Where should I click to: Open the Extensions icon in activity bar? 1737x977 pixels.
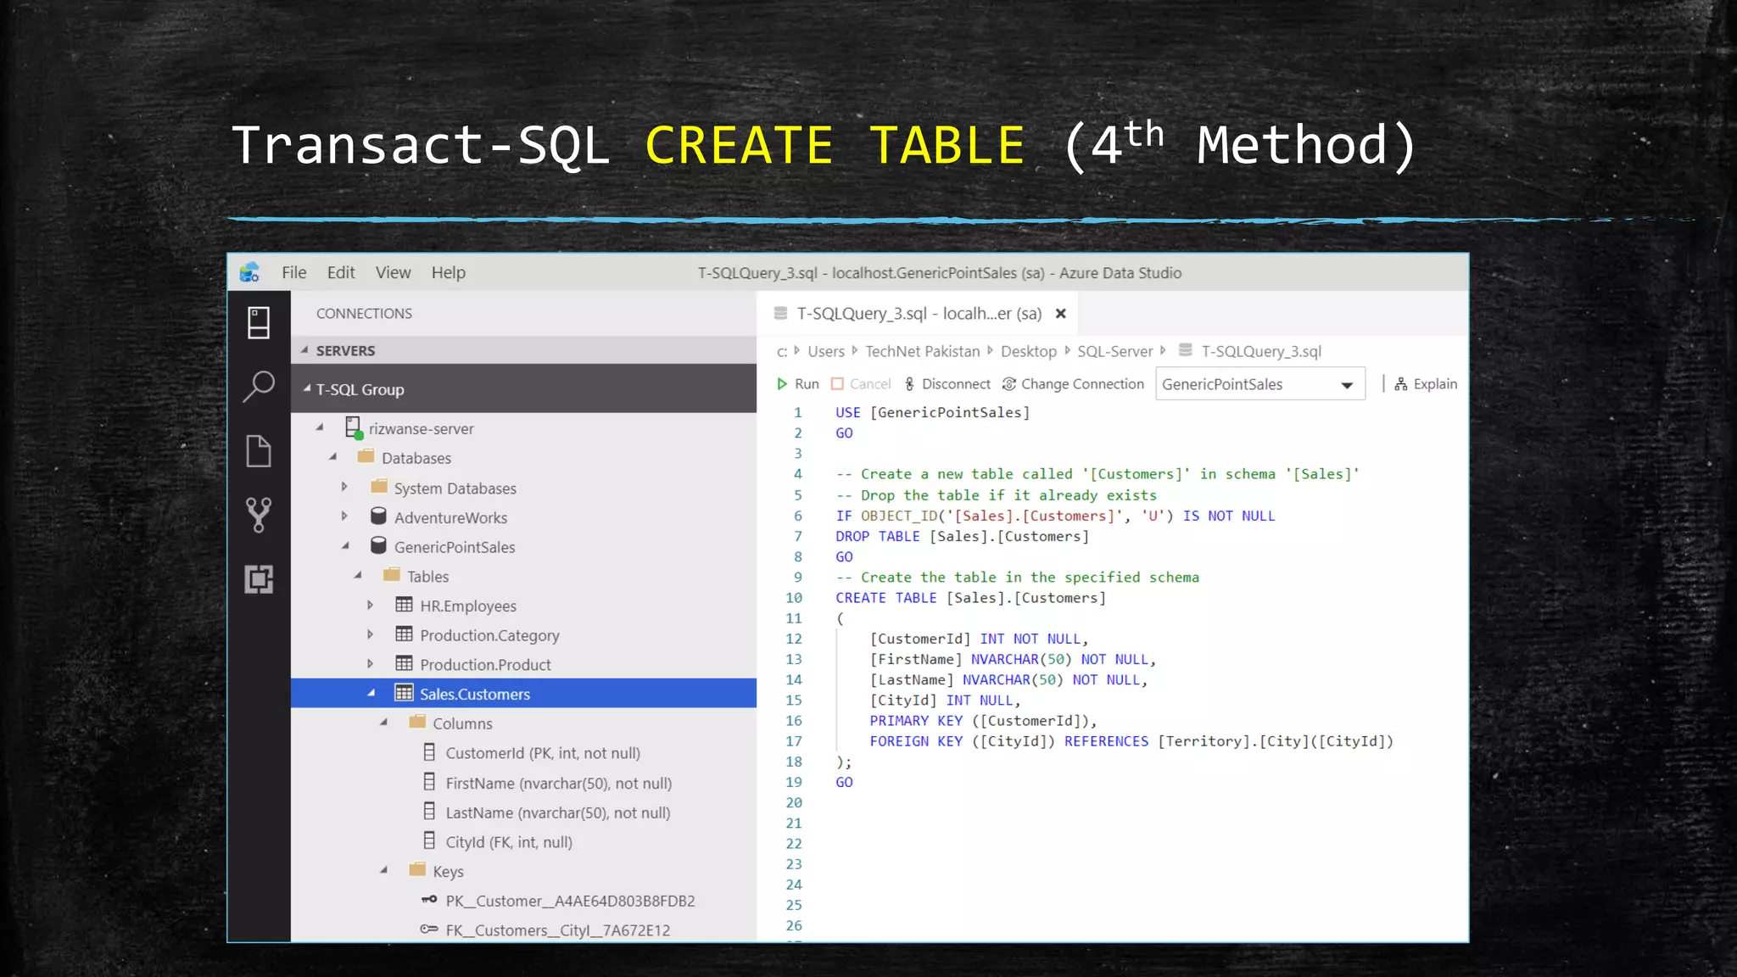(259, 579)
